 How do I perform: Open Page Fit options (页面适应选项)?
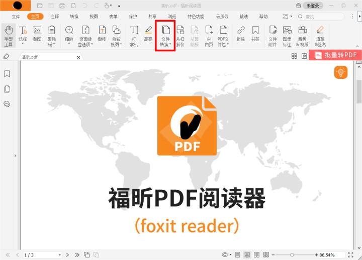(85, 36)
